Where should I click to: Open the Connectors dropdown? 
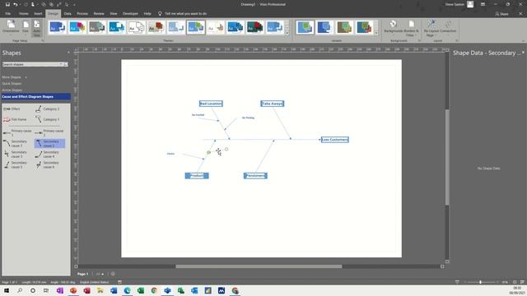click(448, 27)
